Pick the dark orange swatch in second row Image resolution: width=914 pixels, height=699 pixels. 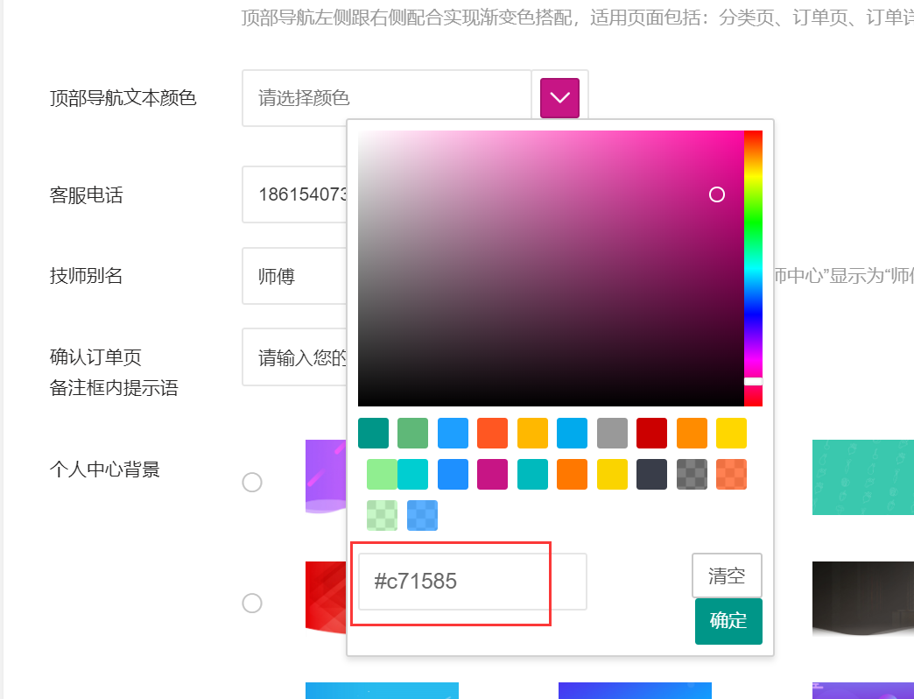(x=572, y=474)
